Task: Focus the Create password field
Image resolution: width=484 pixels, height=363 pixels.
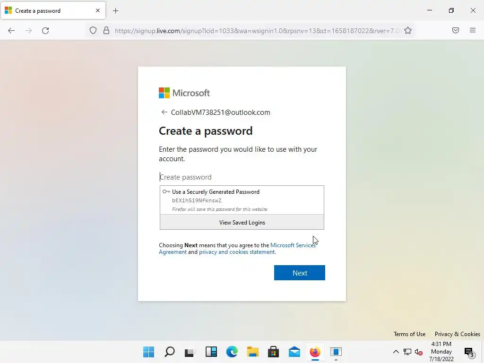Action: [x=242, y=177]
